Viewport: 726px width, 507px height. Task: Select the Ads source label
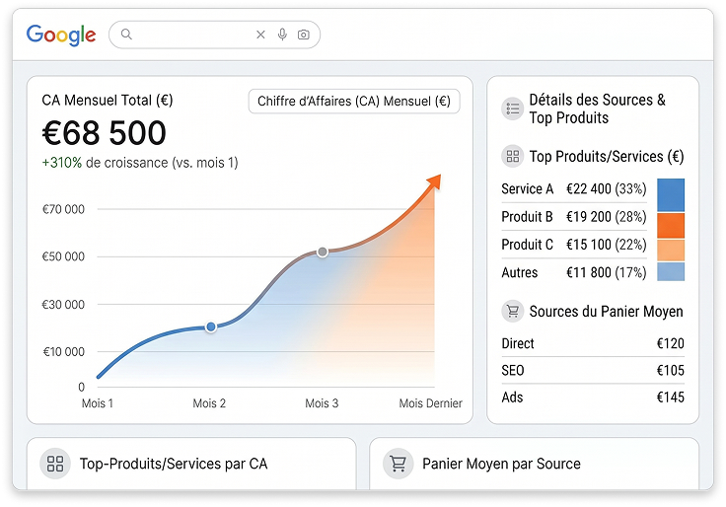[512, 398]
